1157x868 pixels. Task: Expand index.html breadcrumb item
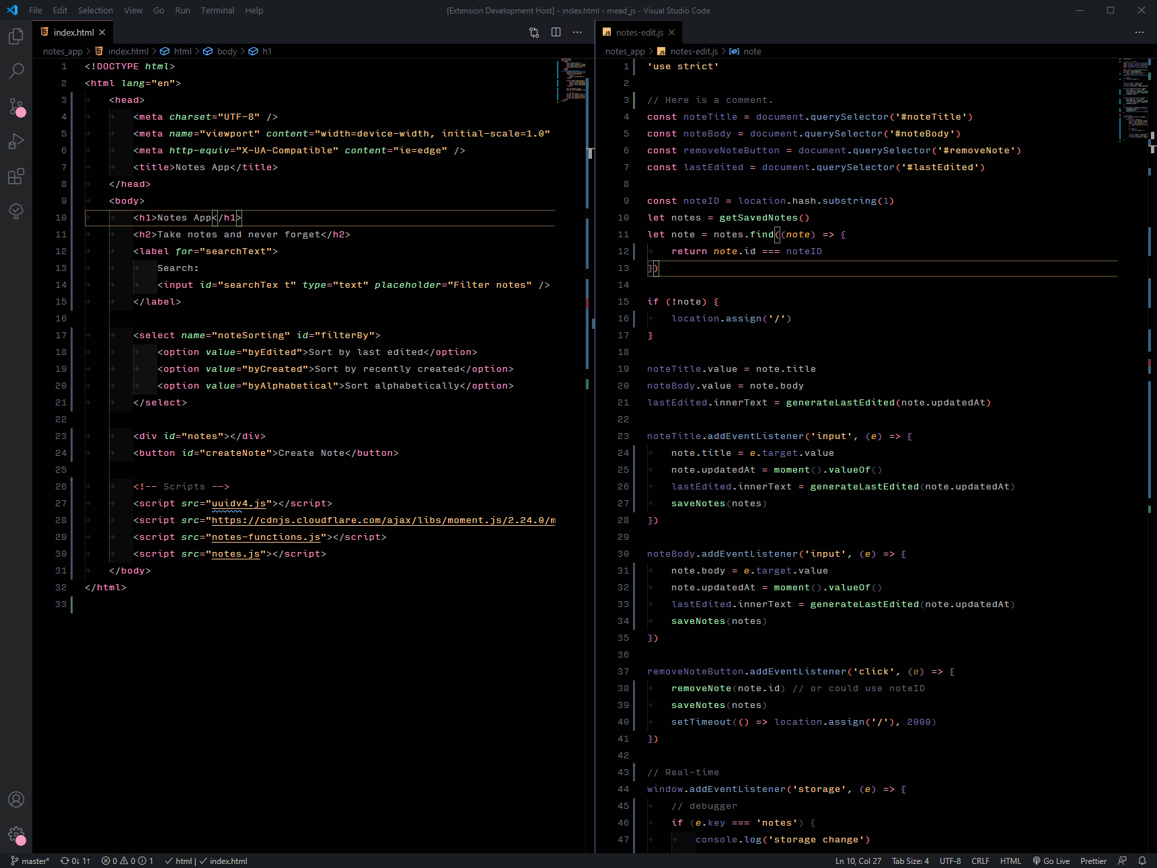122,51
